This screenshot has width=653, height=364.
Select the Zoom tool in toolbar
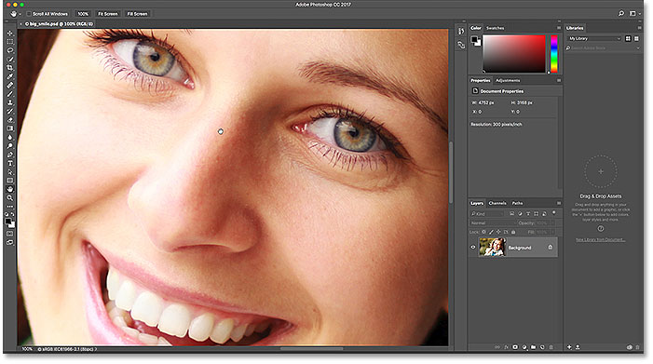[x=10, y=198]
